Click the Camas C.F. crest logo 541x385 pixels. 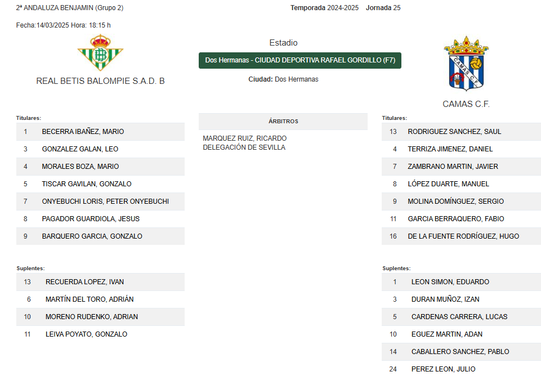point(466,64)
